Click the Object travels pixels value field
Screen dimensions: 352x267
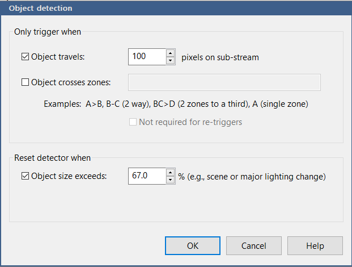pos(147,57)
